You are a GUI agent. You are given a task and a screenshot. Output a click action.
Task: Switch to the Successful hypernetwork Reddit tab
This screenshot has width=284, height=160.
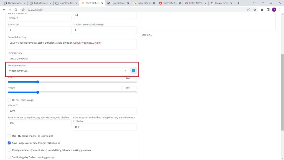point(169,3)
